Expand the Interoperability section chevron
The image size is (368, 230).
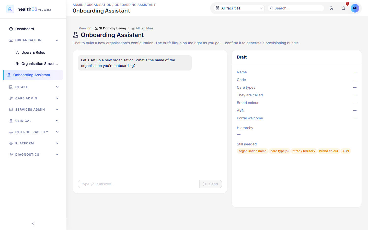(57, 132)
